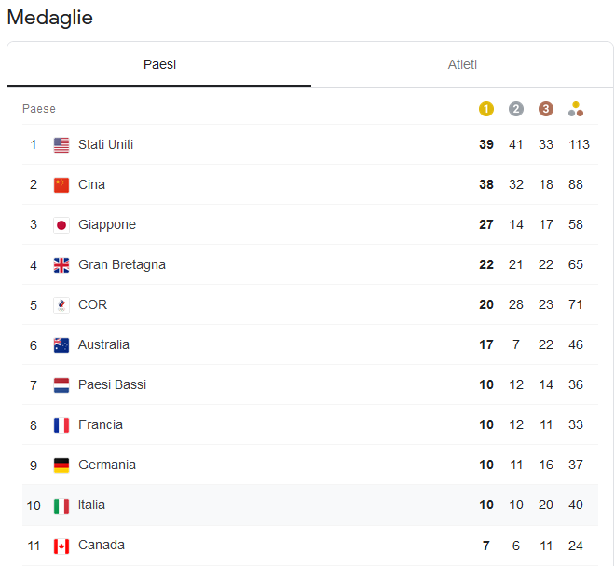Open the Italia country row
The image size is (615, 566).
[310, 505]
